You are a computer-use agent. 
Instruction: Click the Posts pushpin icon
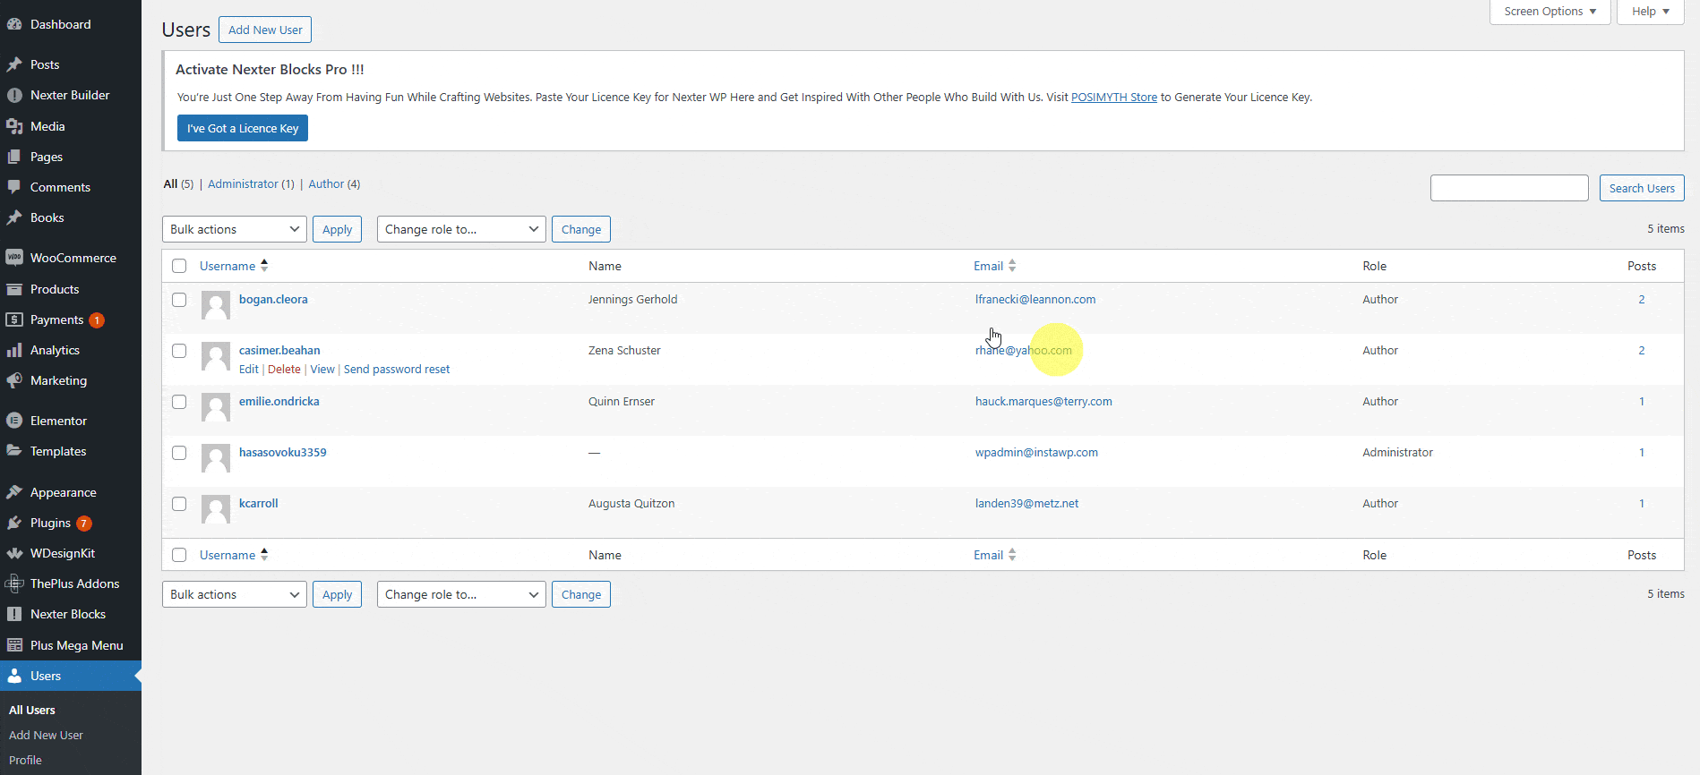[x=14, y=64]
